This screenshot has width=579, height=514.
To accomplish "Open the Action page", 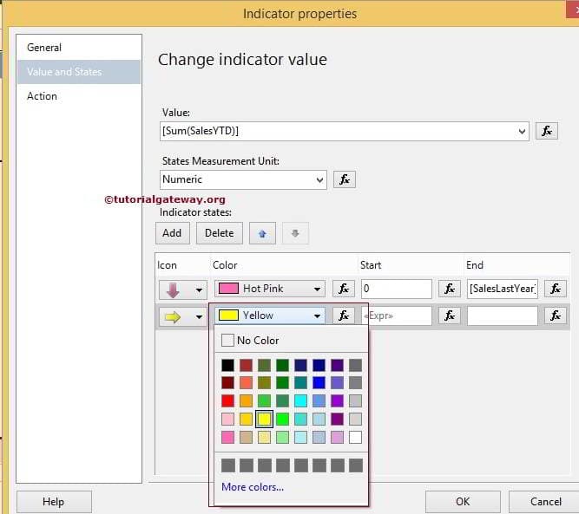I will point(42,96).
